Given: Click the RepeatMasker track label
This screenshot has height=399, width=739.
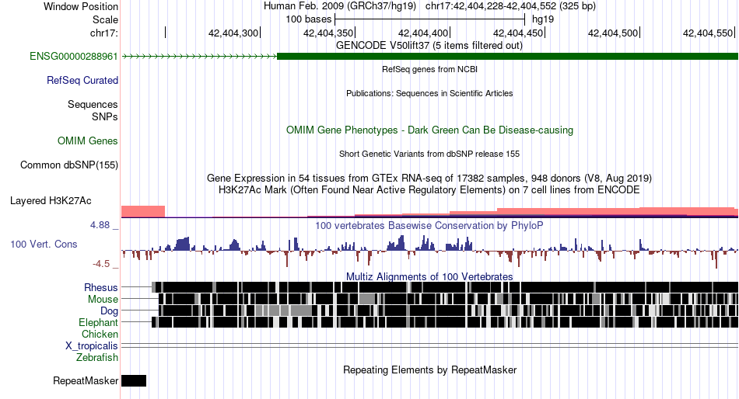Looking at the screenshot, I should (86, 380).
